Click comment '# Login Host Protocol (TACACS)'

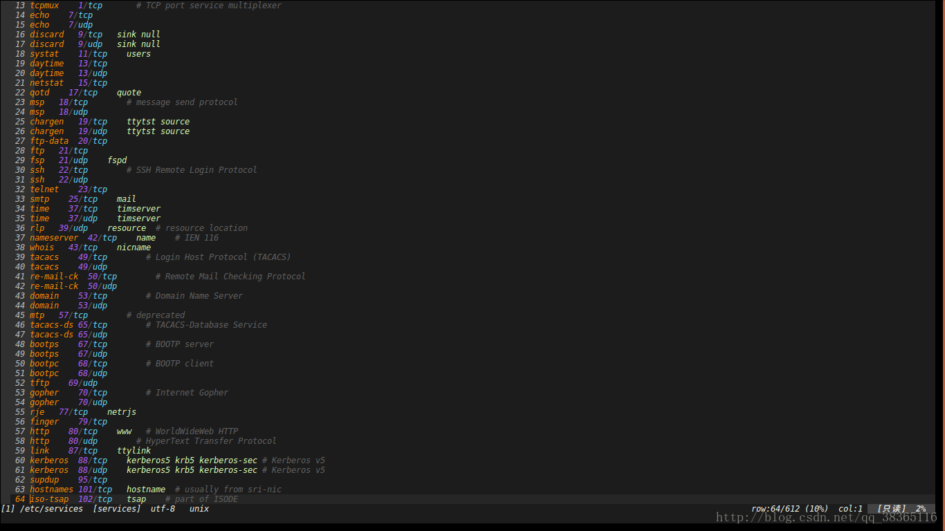(219, 257)
